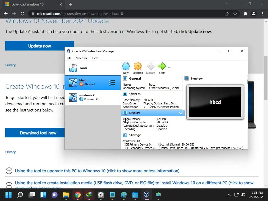Open Settings gear icon in VirtualBox toolbar
This screenshot has width=268, height=201.
138,66
